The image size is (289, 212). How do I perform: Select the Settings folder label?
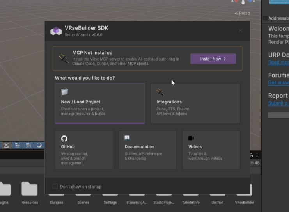[110, 202]
